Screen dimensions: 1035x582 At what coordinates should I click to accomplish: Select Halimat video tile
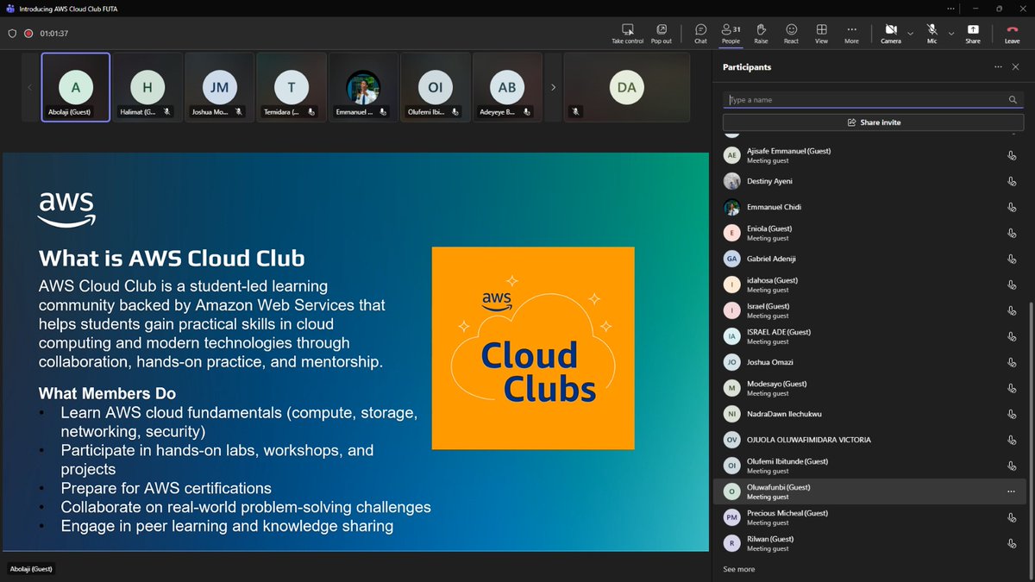147,87
